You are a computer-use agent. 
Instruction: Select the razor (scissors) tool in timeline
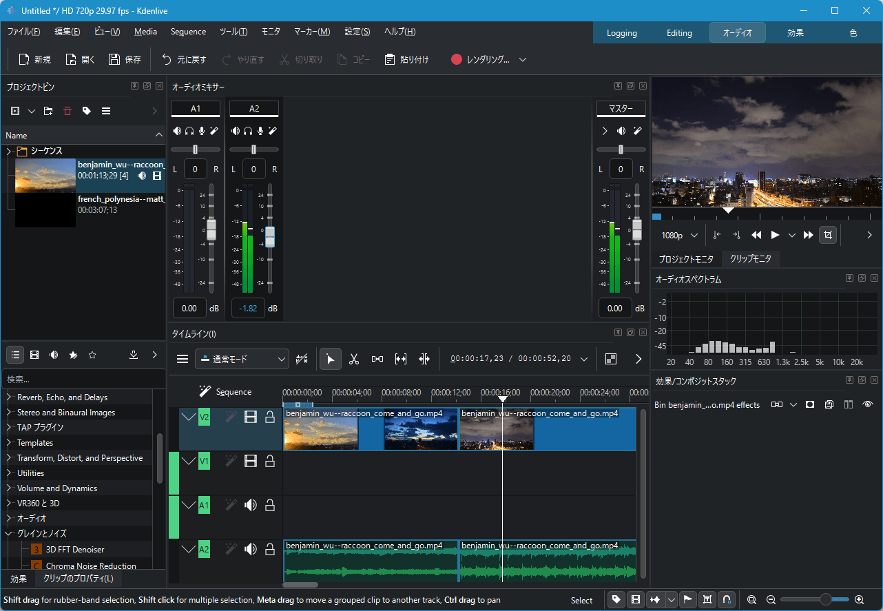(354, 359)
